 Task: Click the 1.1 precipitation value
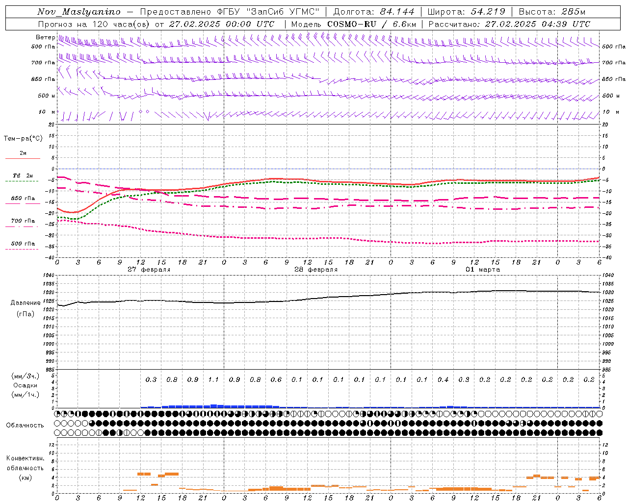(213, 380)
